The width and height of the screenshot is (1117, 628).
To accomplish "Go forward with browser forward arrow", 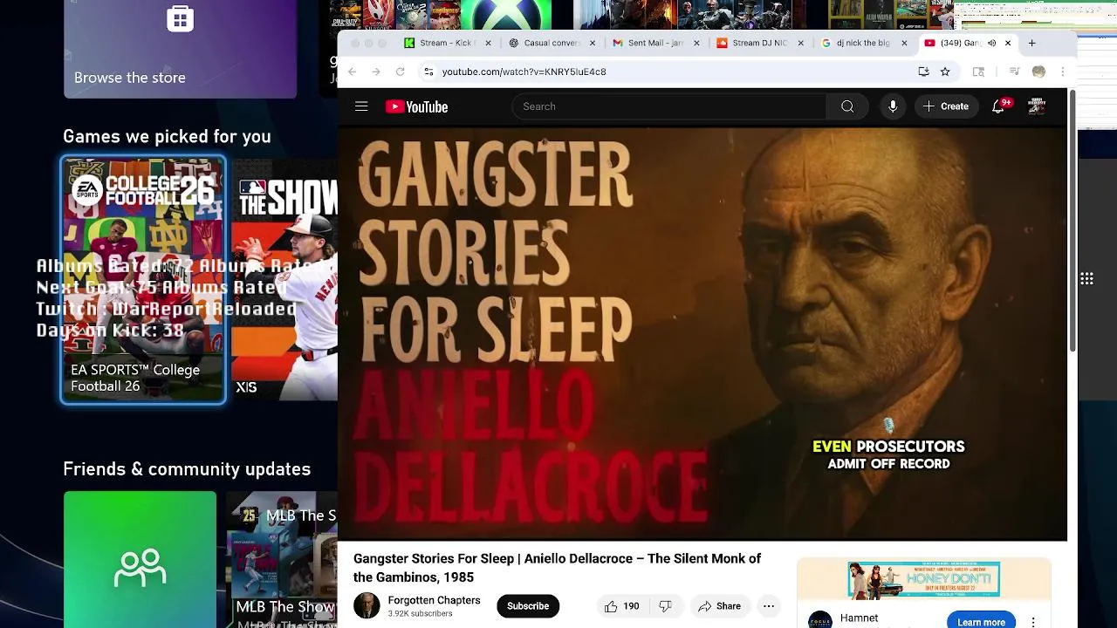I will point(376,72).
